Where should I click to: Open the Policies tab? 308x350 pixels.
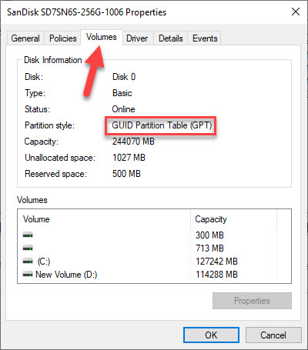click(63, 38)
